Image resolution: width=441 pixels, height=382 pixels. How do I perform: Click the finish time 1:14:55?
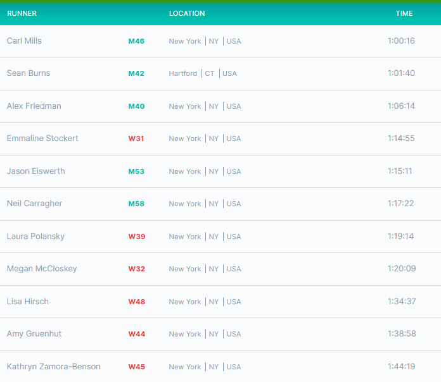[x=401, y=139]
